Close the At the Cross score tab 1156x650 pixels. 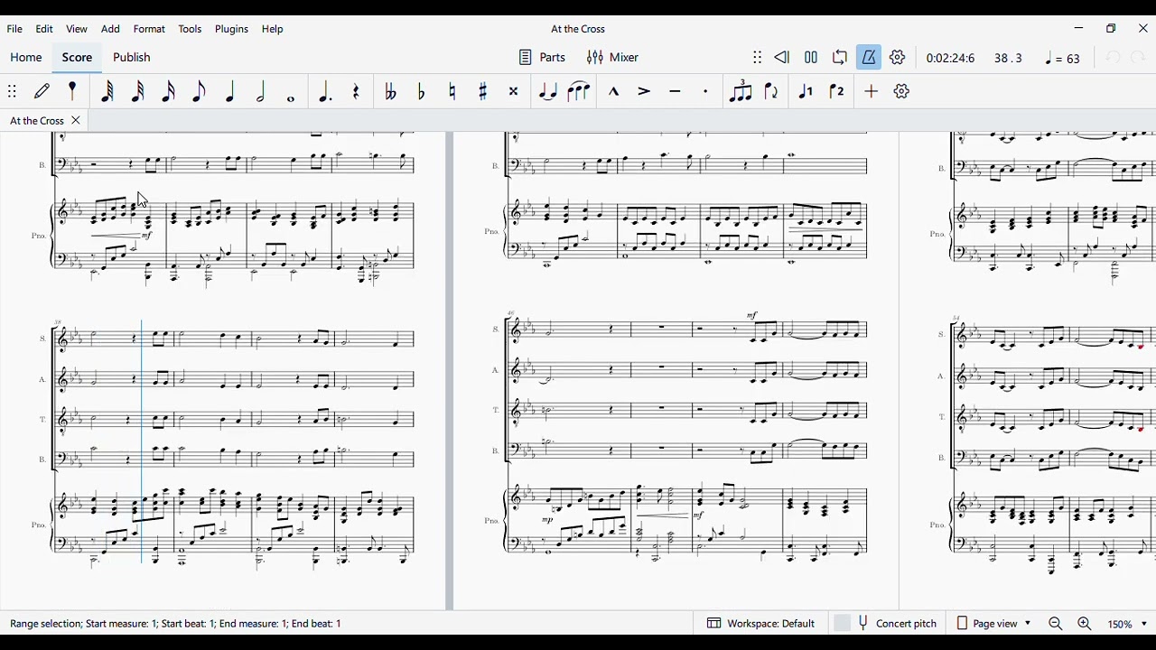(76, 120)
